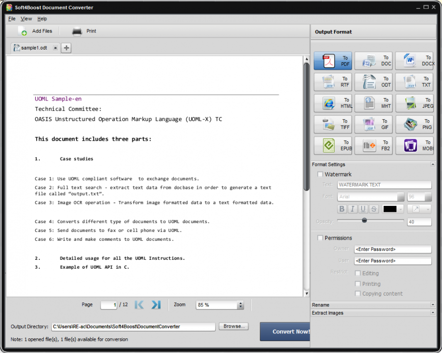Select To TIFF output format
This screenshot has width=442, height=353.
pyautogui.click(x=333, y=124)
